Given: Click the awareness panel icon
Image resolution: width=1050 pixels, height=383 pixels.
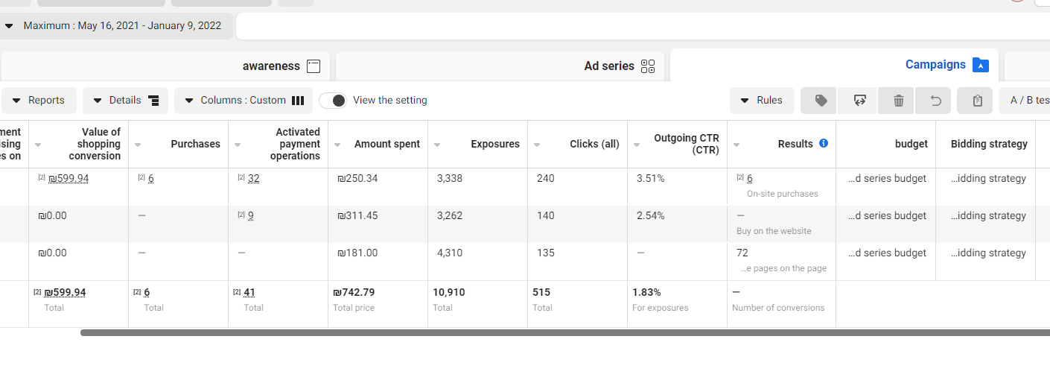Looking at the screenshot, I should [314, 66].
